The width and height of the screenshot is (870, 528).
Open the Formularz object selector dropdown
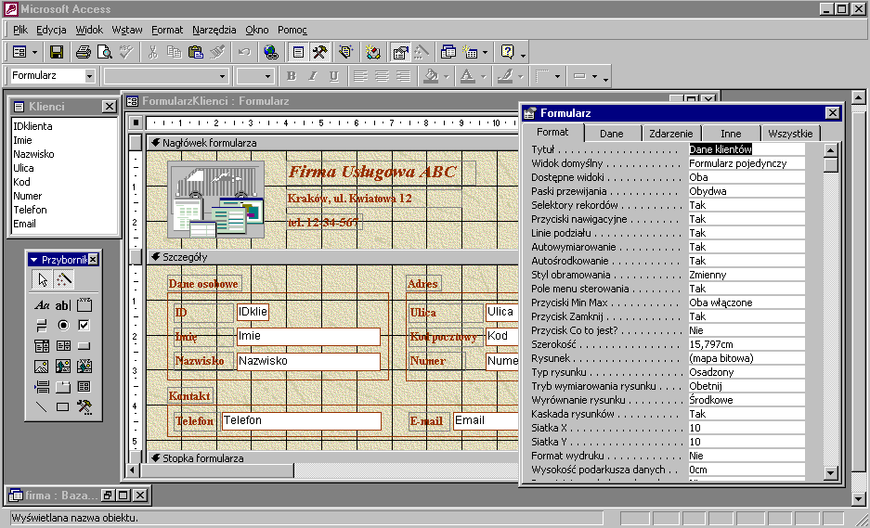(x=90, y=76)
